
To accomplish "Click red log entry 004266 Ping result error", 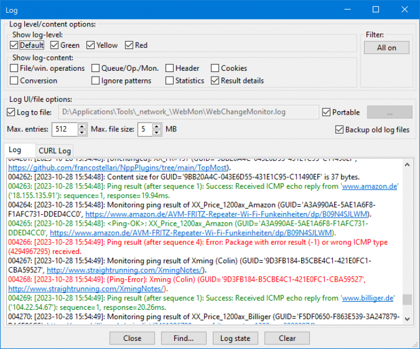I will point(198,247).
